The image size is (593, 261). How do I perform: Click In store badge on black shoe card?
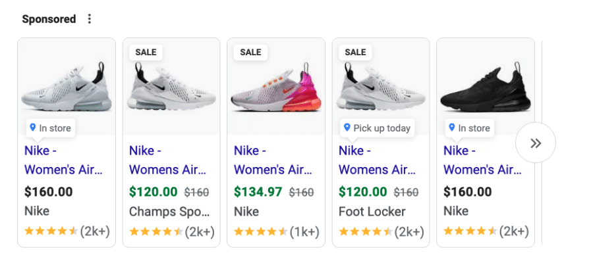point(469,128)
